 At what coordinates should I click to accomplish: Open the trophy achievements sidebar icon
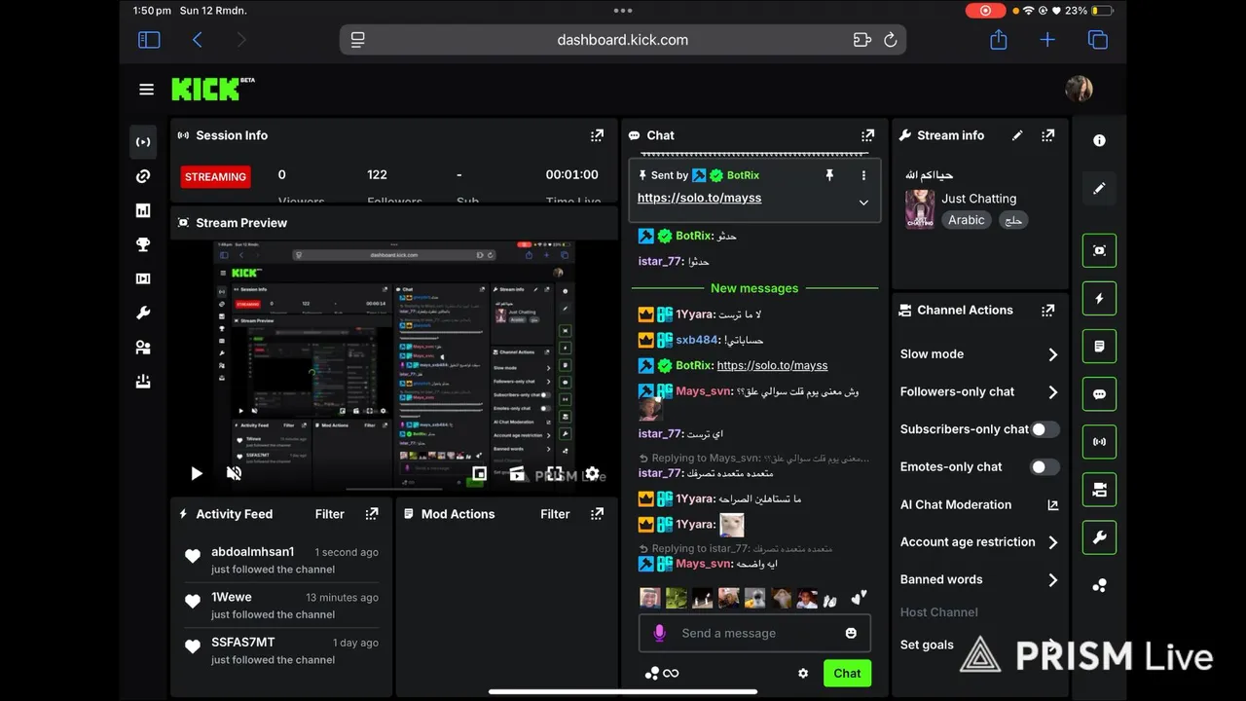coord(143,244)
